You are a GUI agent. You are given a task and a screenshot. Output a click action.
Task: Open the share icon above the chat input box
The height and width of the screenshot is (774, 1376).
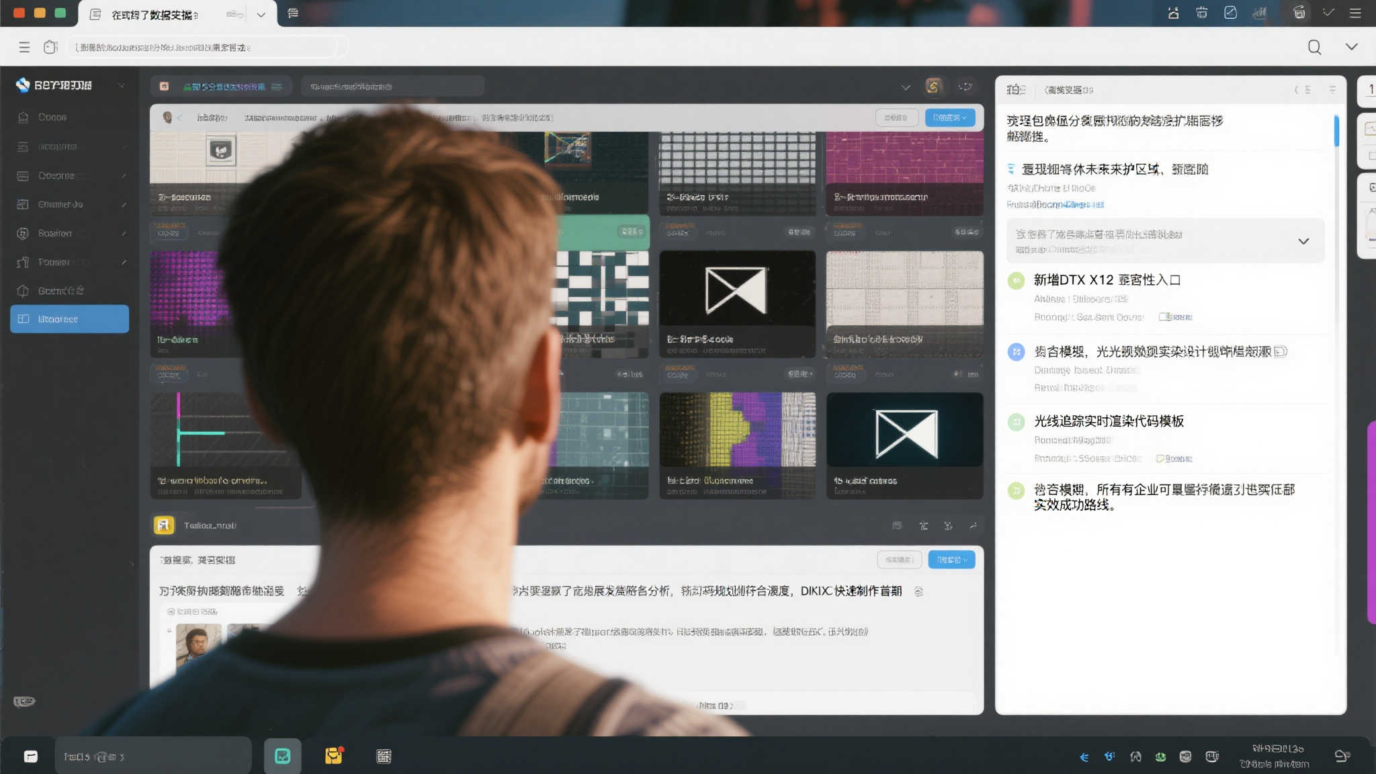[972, 525]
